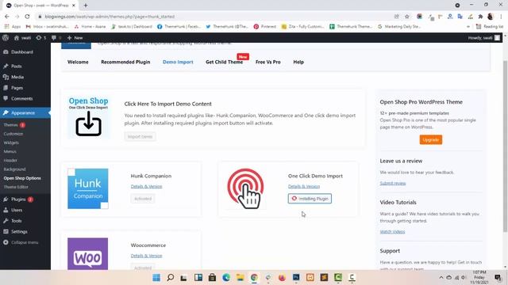Open Pinterest bookmark
The width and height of the screenshot is (508, 285).
click(x=265, y=26)
